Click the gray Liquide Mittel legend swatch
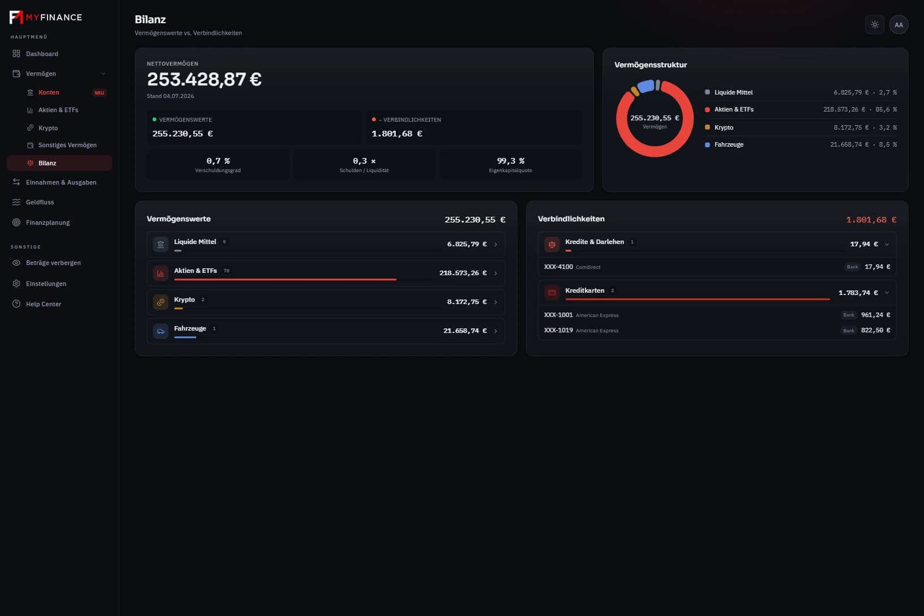The height and width of the screenshot is (616, 924). point(707,92)
